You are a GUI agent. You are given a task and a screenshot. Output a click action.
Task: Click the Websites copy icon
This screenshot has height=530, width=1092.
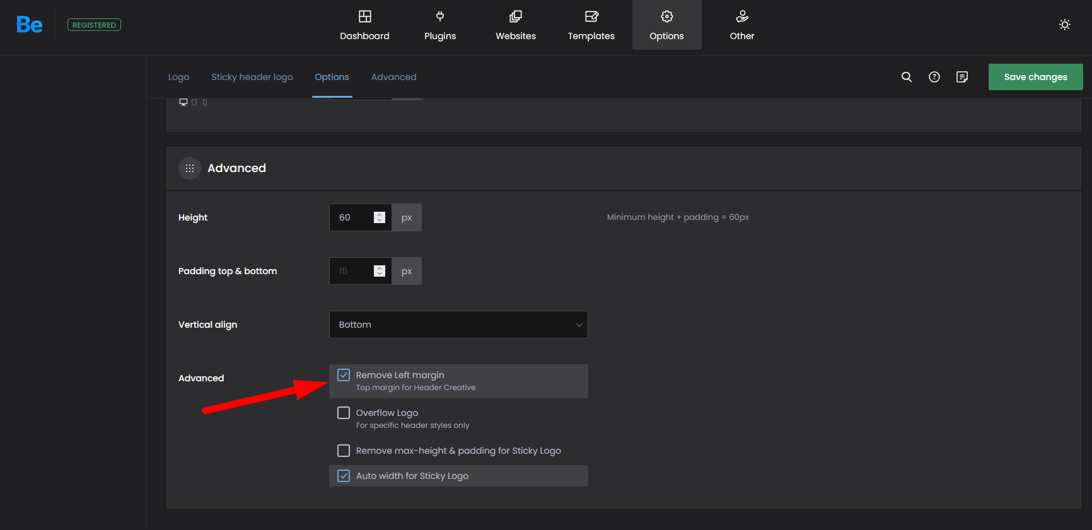(516, 16)
